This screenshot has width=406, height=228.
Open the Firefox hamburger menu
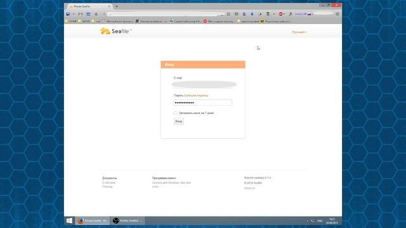click(x=337, y=14)
